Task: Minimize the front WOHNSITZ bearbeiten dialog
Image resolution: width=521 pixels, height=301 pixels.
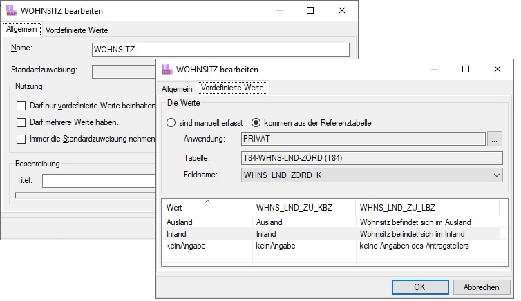Action: click(433, 69)
